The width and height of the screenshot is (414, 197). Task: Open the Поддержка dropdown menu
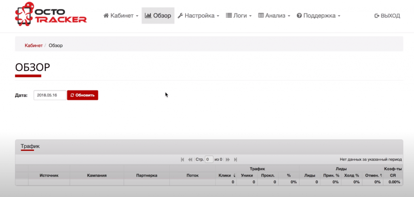318,16
